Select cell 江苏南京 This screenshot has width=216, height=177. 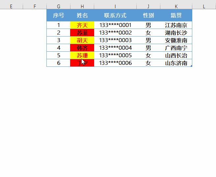click(176, 25)
